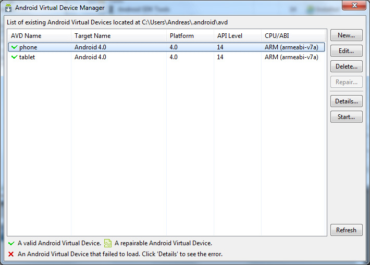Click the Android Virtual Device Manager title bar icon

coord(8,8)
